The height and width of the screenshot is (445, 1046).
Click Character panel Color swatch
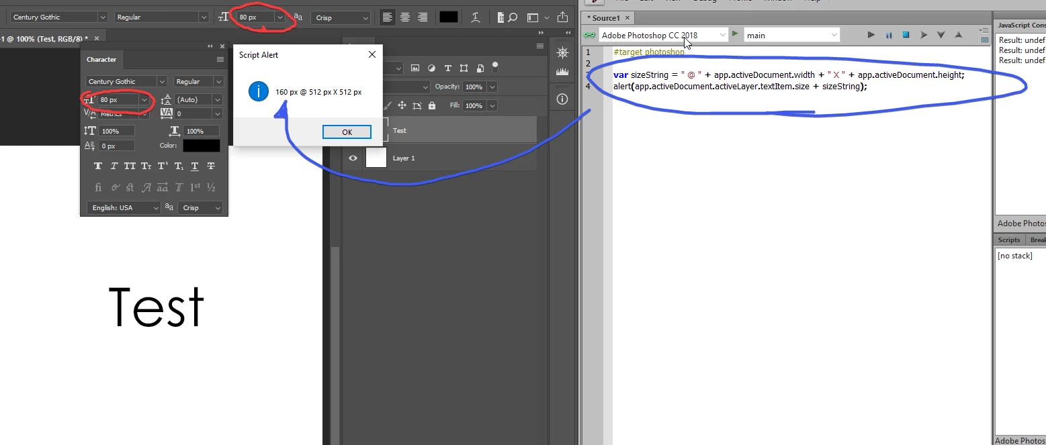(202, 146)
